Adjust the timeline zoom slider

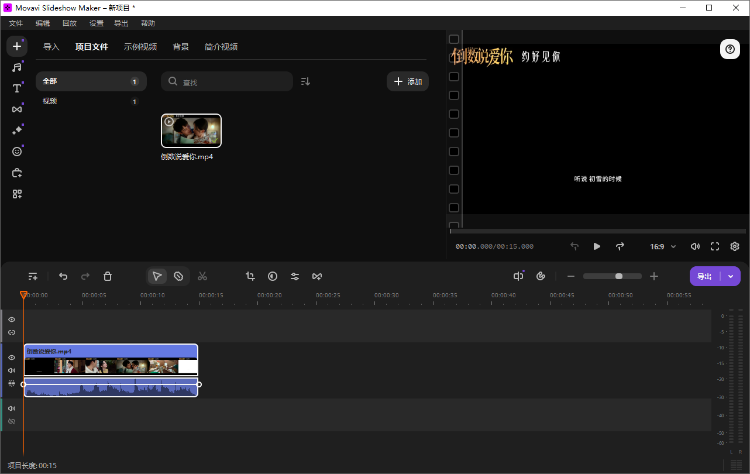click(613, 276)
